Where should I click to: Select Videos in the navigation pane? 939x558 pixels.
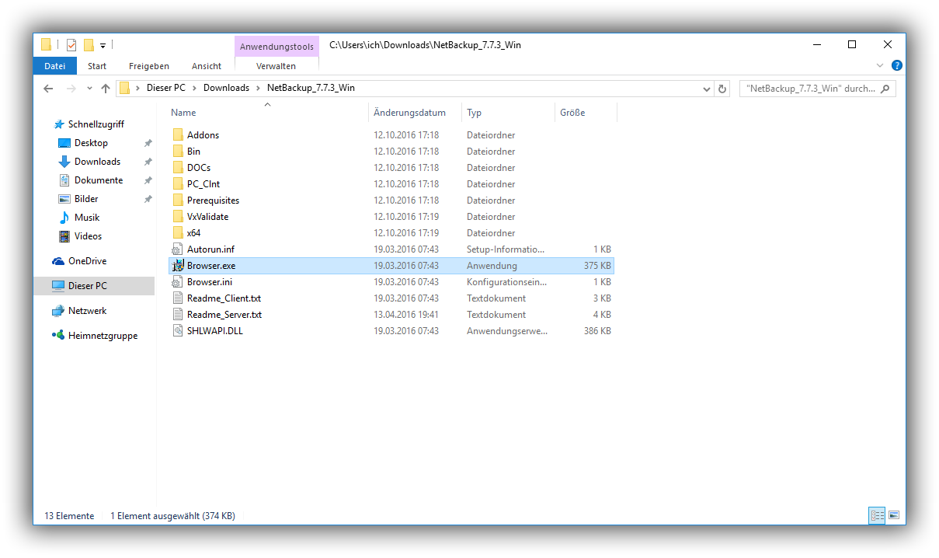[x=88, y=236]
